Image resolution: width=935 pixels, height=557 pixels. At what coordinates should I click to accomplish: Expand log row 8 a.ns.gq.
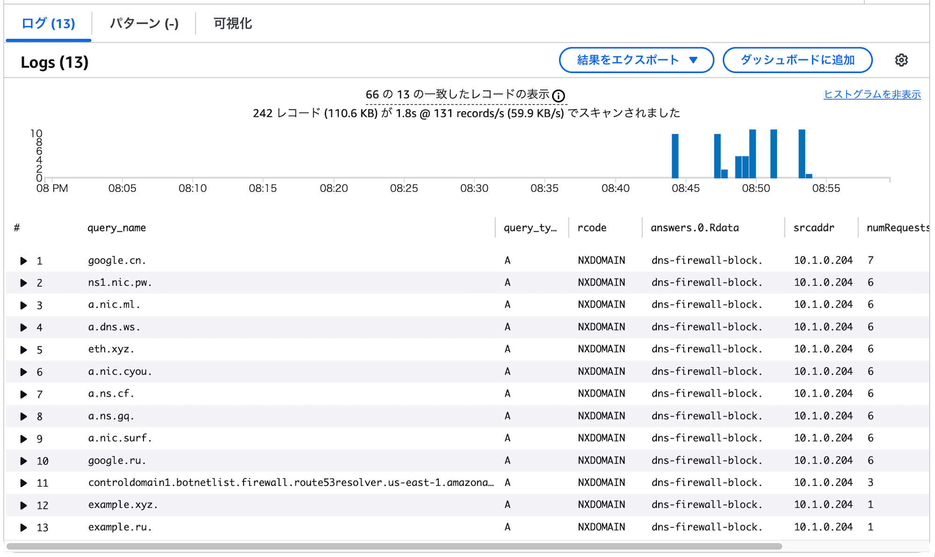pos(23,416)
